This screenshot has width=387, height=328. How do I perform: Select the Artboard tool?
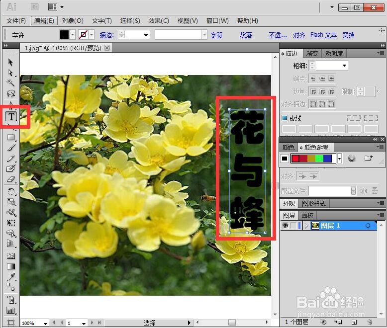(11, 322)
